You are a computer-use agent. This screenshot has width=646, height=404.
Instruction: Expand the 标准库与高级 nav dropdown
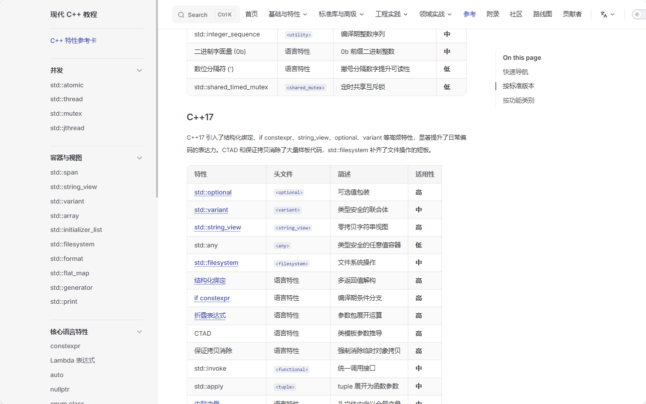pyautogui.click(x=341, y=14)
